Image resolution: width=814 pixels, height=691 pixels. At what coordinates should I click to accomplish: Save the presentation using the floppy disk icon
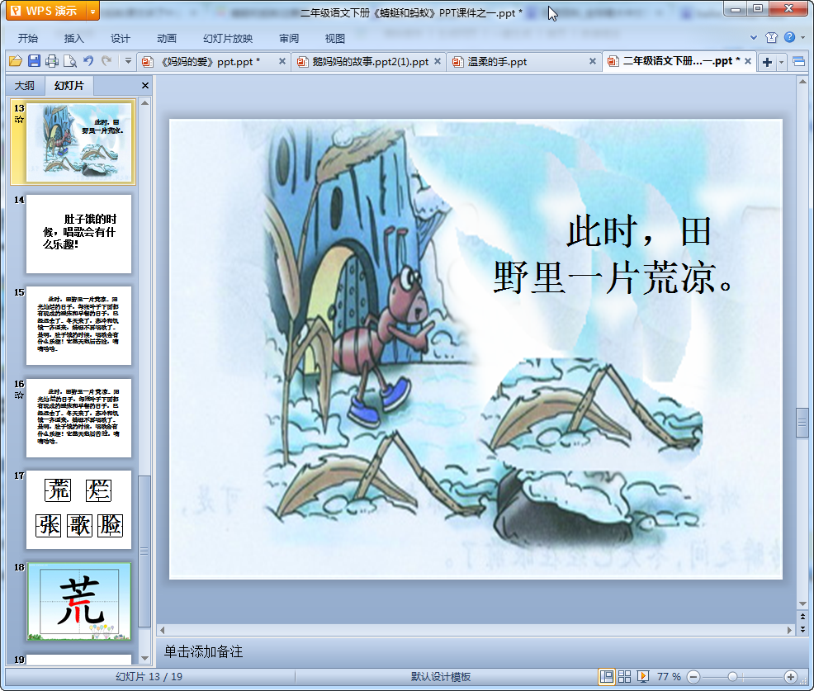[x=34, y=61]
